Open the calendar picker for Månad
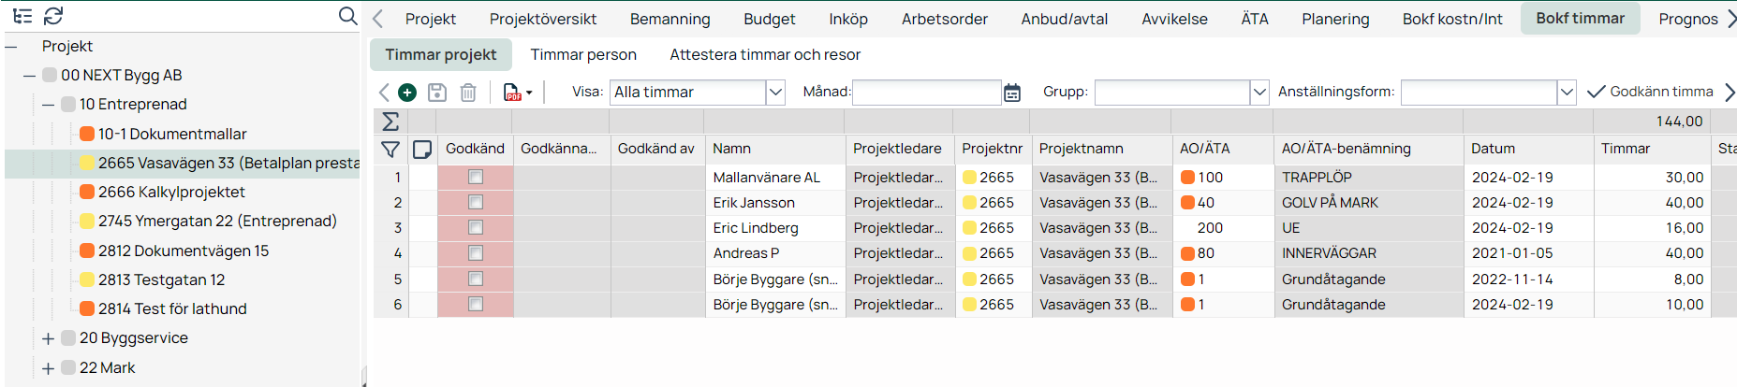 click(1012, 93)
